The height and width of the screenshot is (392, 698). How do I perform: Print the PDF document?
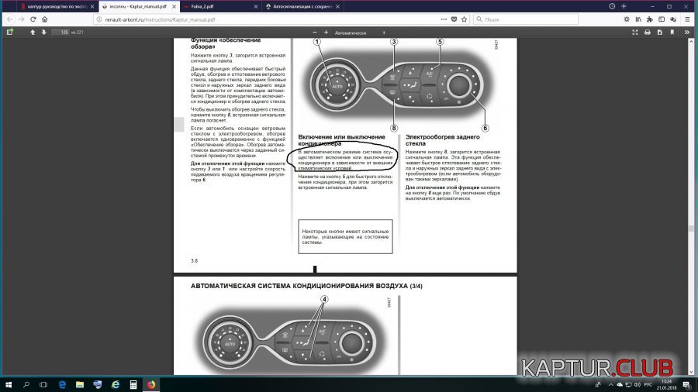click(648, 32)
